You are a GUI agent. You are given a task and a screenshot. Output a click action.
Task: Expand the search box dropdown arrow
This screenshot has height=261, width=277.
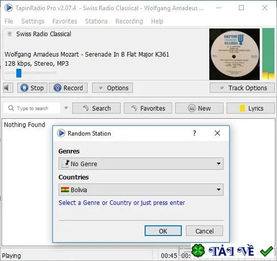point(66,108)
